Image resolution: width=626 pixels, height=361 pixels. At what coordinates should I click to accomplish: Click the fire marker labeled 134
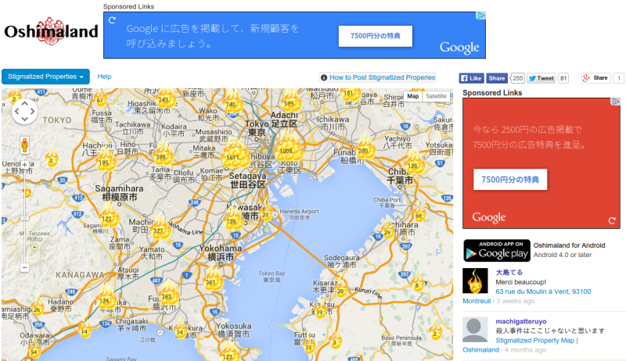click(105, 298)
